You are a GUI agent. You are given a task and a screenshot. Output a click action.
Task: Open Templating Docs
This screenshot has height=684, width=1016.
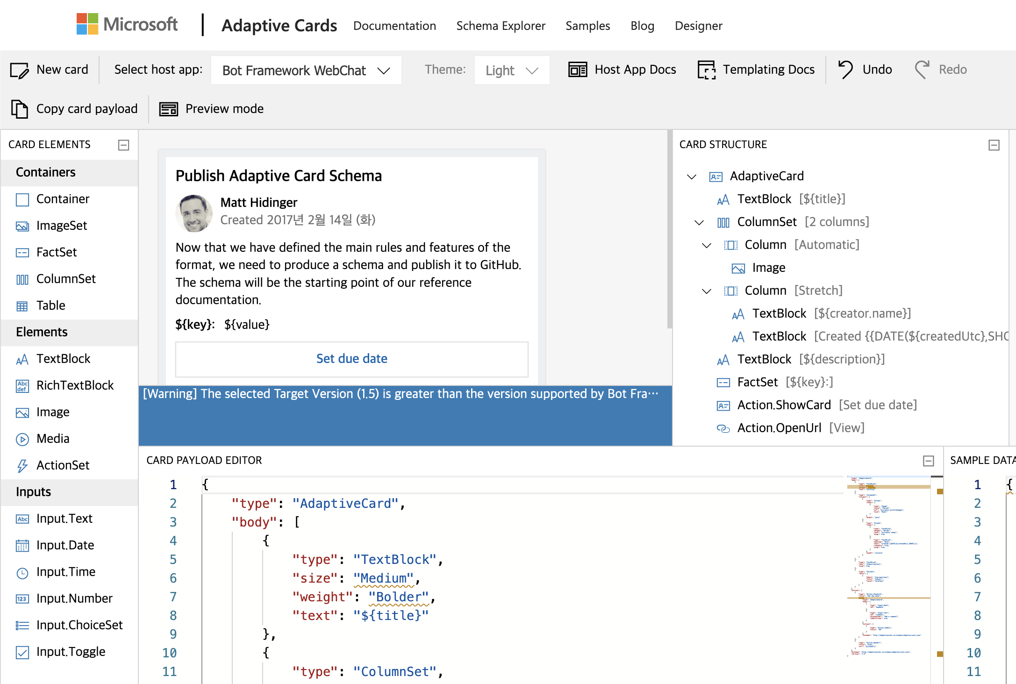756,70
